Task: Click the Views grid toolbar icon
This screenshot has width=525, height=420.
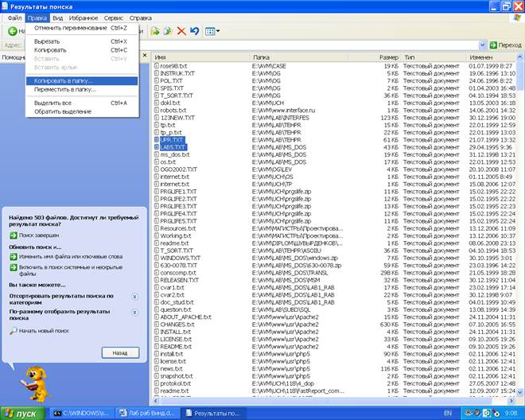Action: [210, 32]
